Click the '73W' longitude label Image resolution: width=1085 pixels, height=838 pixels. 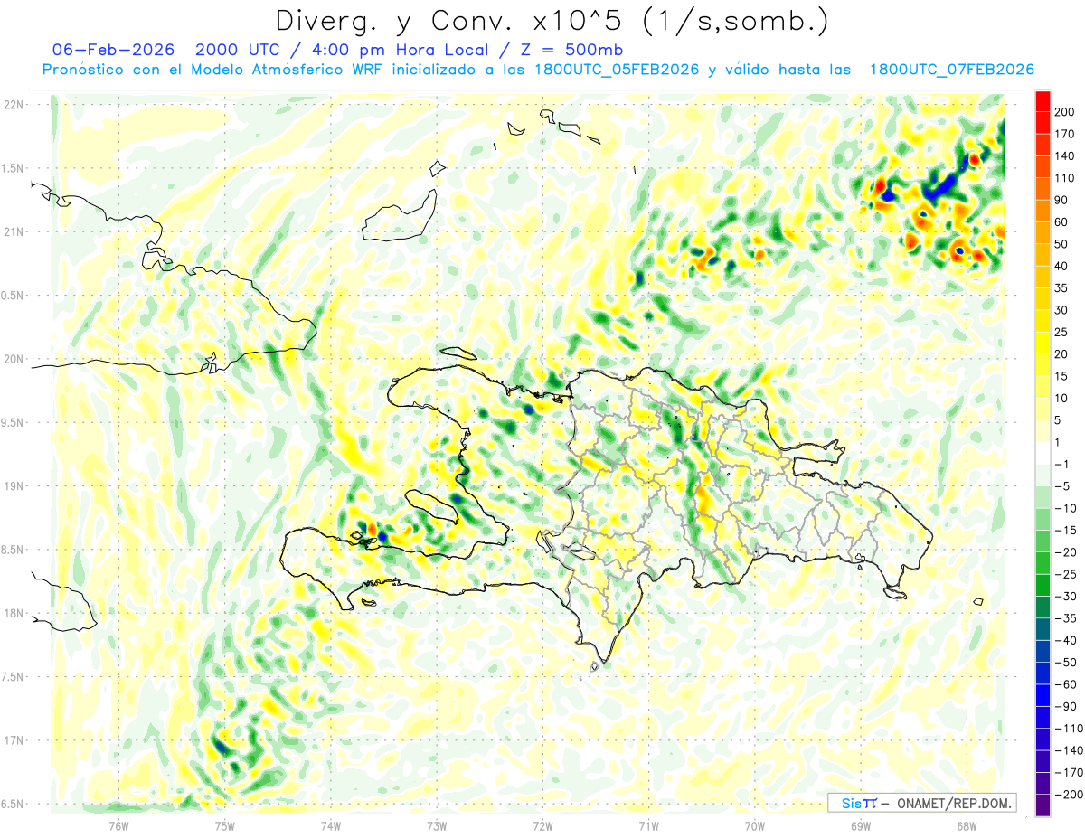pos(437,824)
